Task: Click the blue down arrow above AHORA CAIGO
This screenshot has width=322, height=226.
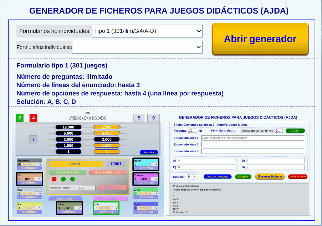Action: (88, 113)
